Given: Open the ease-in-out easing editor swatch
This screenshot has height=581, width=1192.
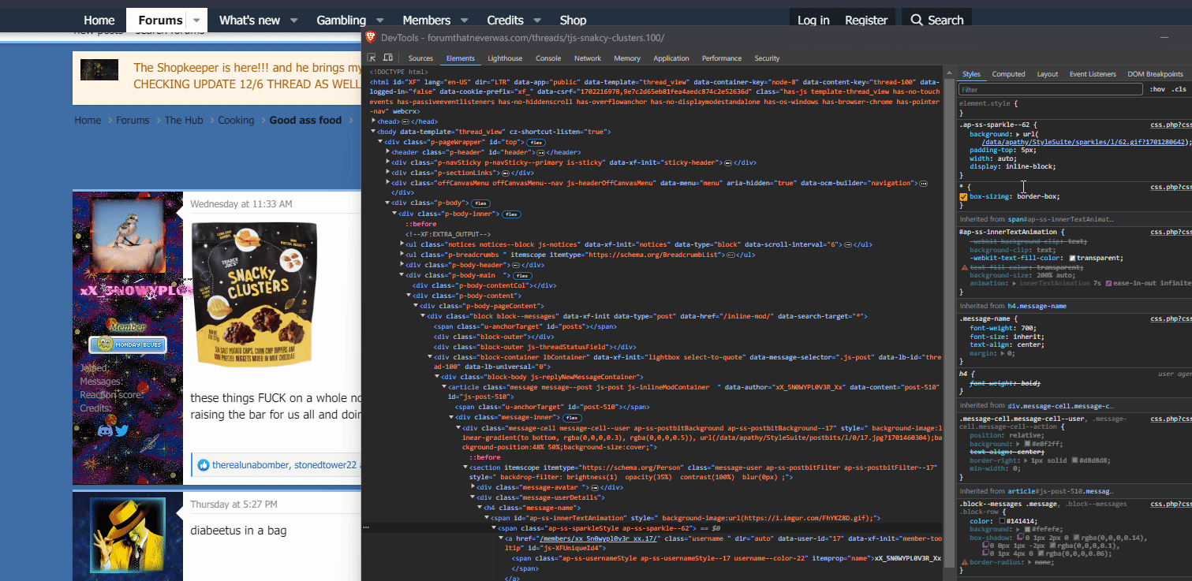Looking at the screenshot, I should point(1109,283).
